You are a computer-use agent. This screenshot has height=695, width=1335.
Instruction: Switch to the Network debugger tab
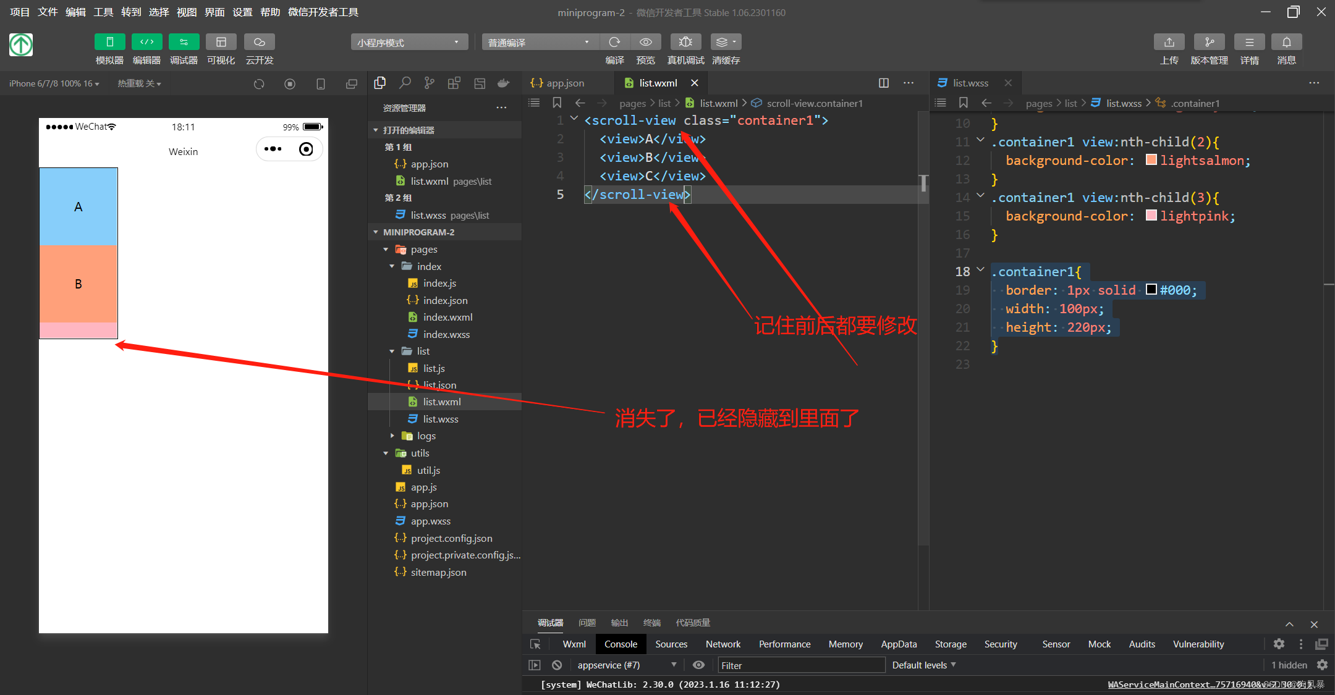click(x=723, y=644)
